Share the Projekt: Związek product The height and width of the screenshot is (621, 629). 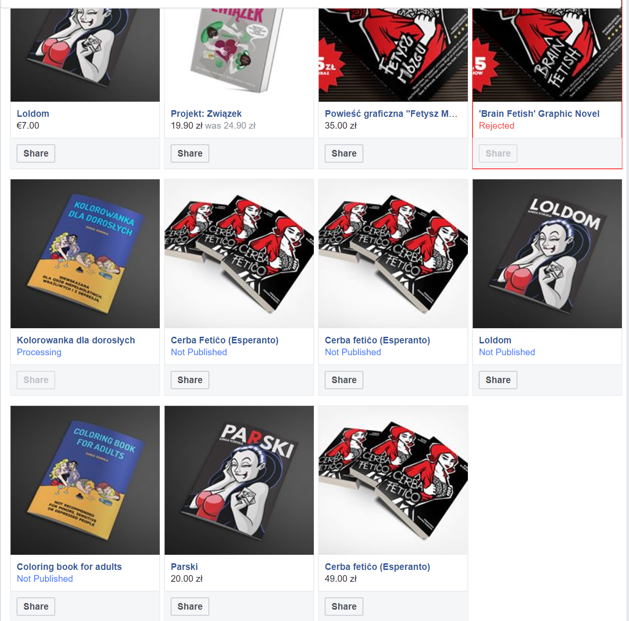coord(190,153)
